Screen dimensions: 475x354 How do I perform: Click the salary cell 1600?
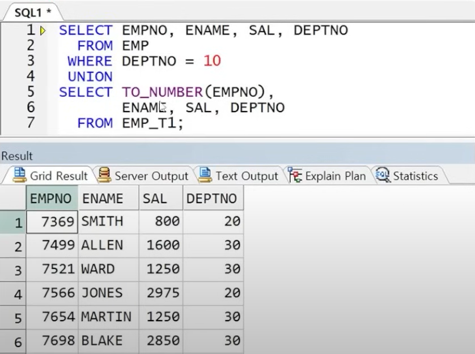[161, 246]
